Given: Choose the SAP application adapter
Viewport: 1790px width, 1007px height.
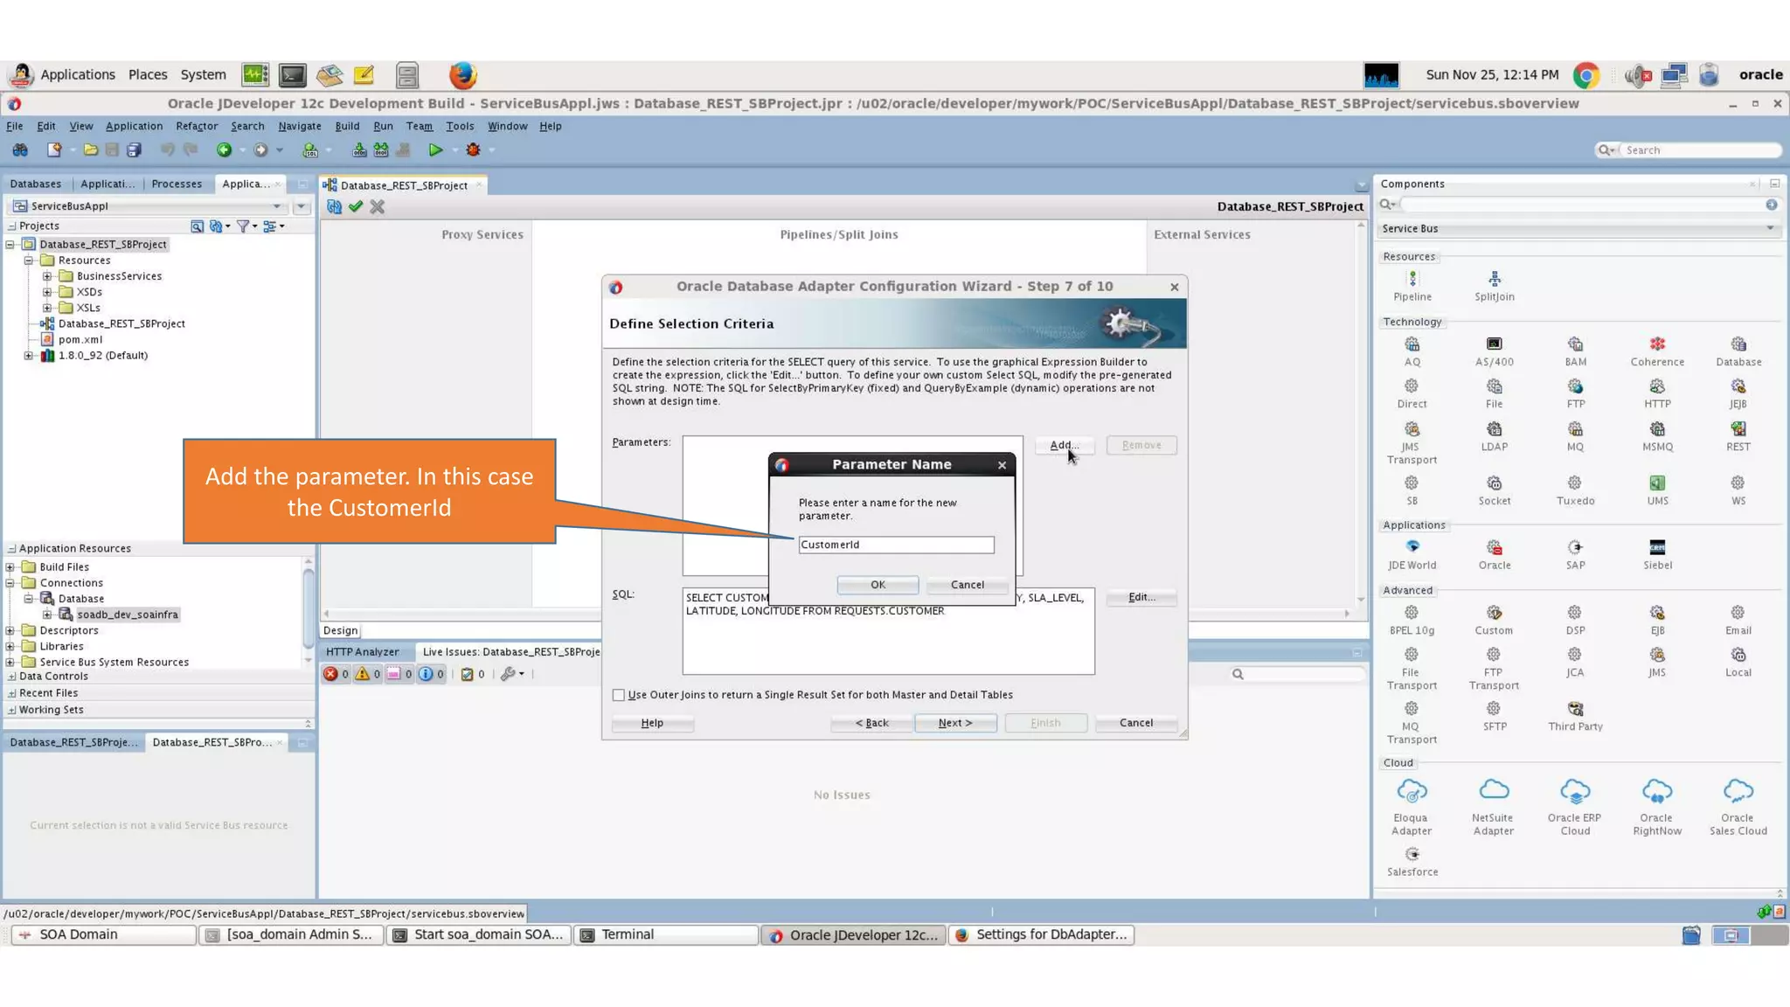Looking at the screenshot, I should tap(1575, 547).
